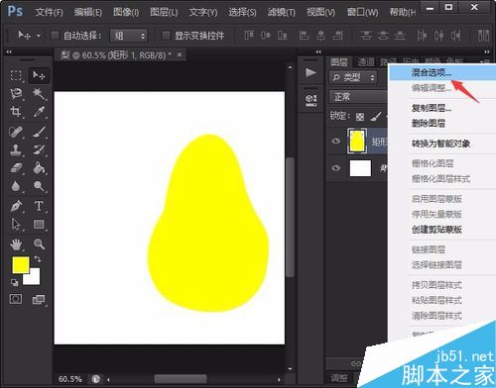Select the Rectangular Marquee tool
Screen dimensions: 496x388
16,75
